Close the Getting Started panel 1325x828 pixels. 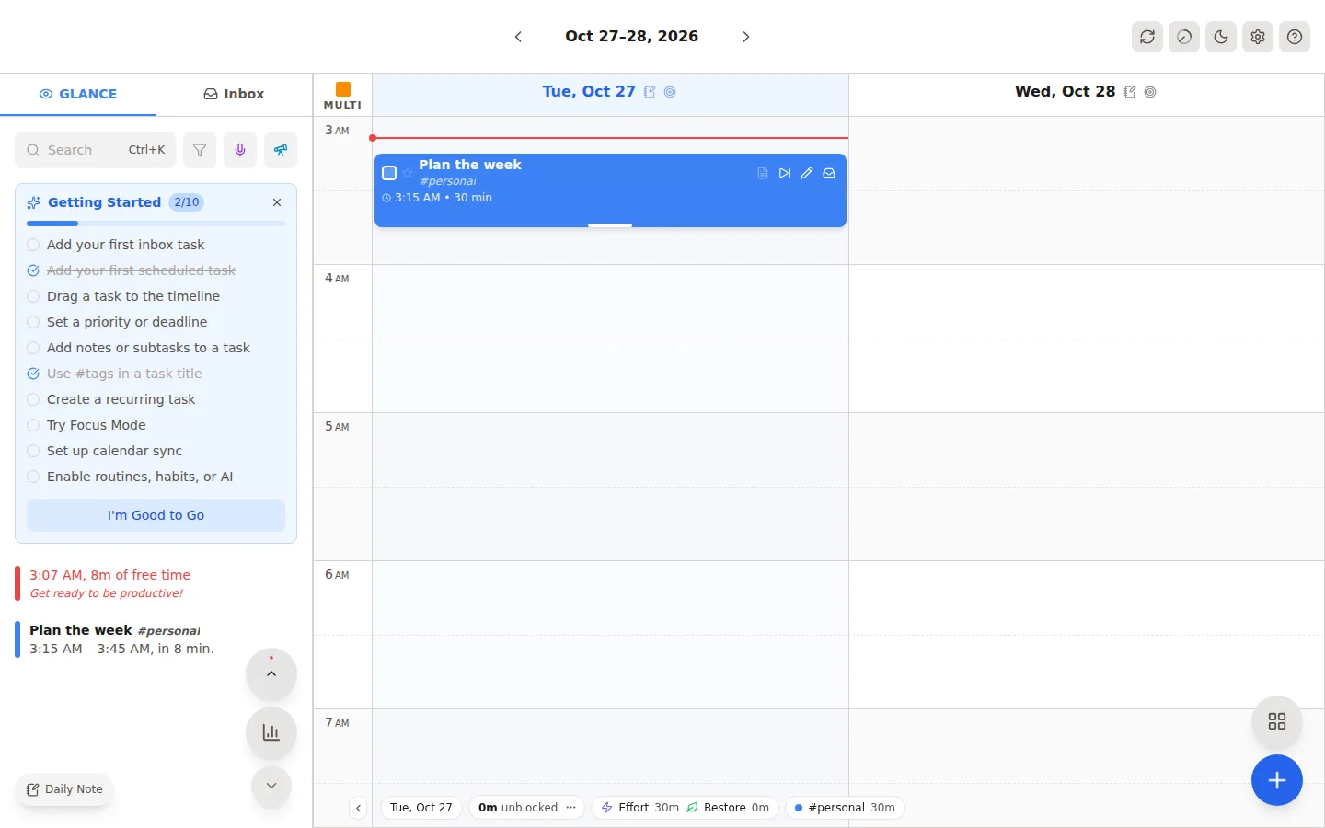click(277, 202)
